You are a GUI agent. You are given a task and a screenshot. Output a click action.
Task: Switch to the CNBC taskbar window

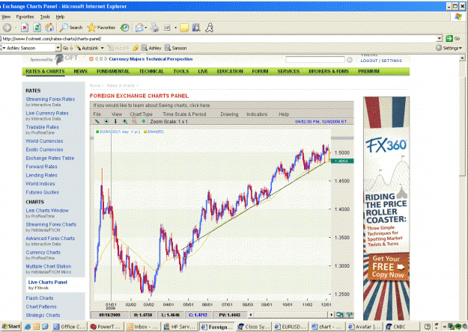402,327
